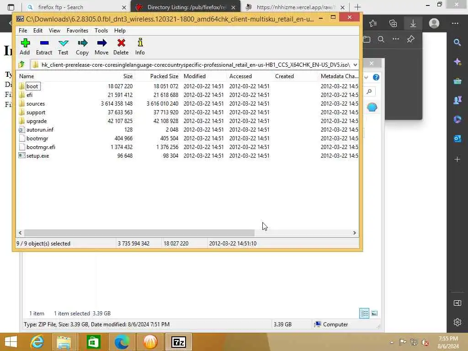
Task: Open Edge tab actions menu icon
Action: (11, 7)
